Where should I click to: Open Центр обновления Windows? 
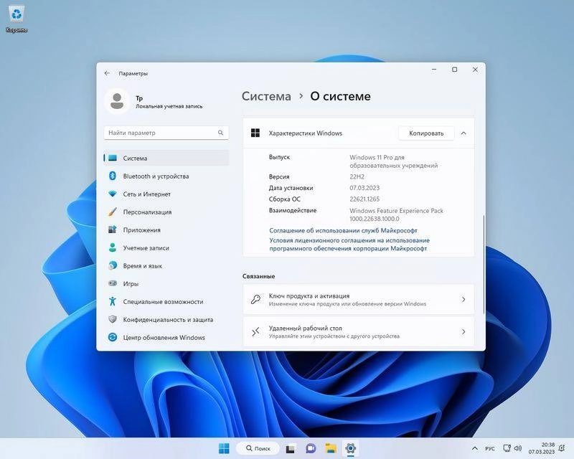pos(166,338)
